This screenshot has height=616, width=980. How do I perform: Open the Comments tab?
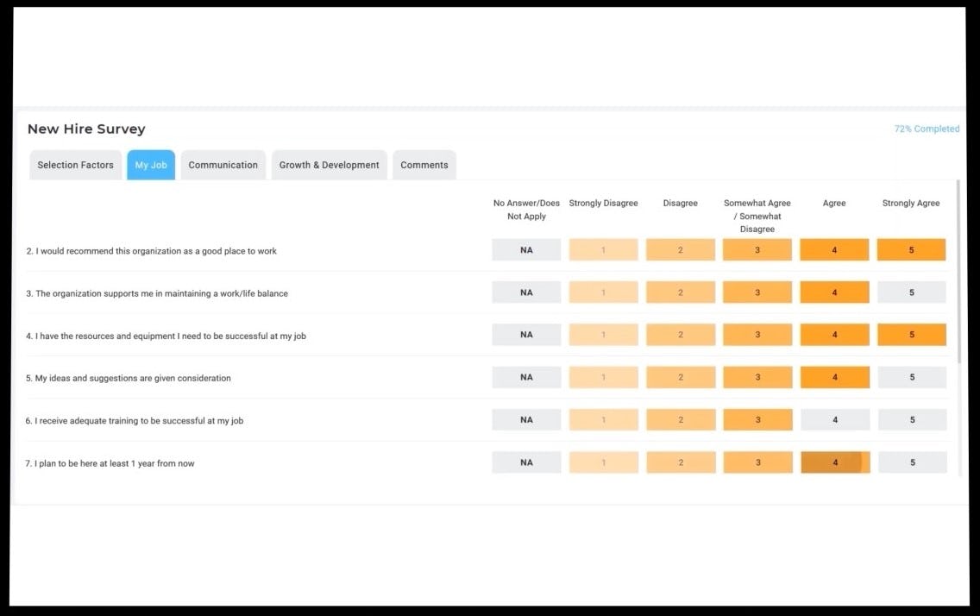tap(424, 165)
